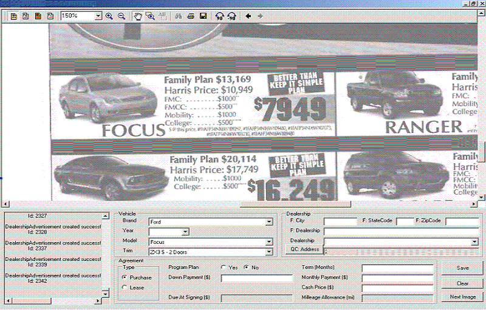Click the first yellow page-view icon in toolbar

pos(13,16)
